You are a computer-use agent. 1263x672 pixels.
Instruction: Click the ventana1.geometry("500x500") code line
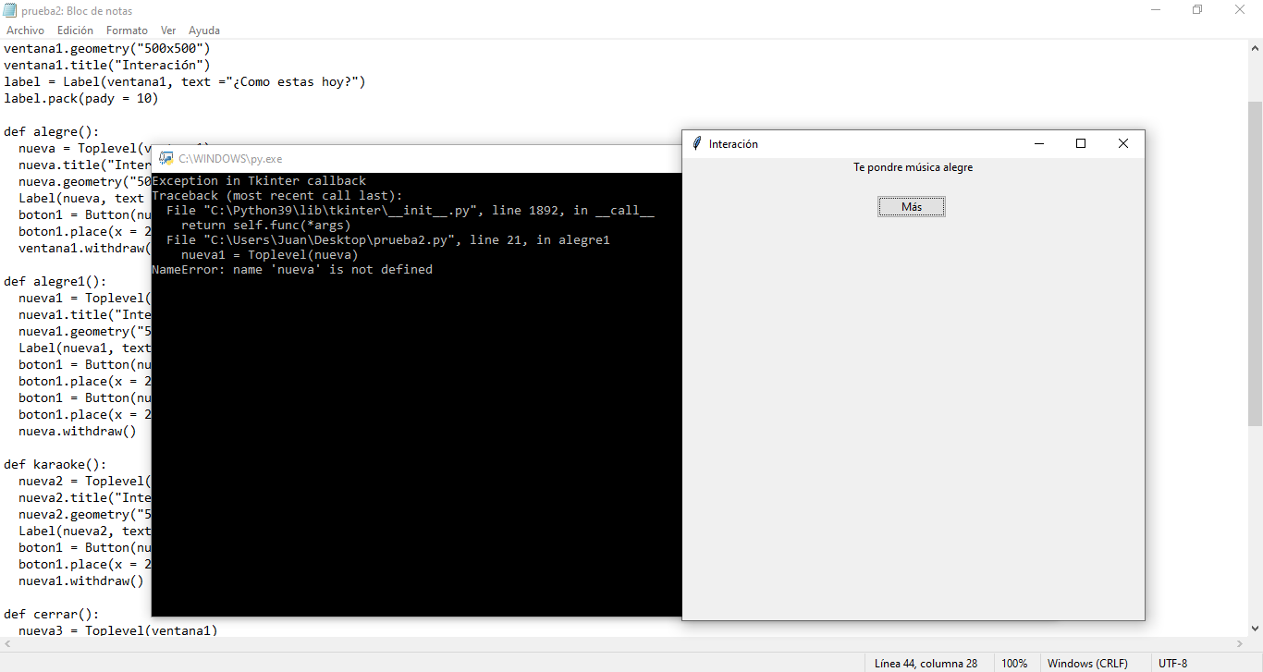(107, 48)
